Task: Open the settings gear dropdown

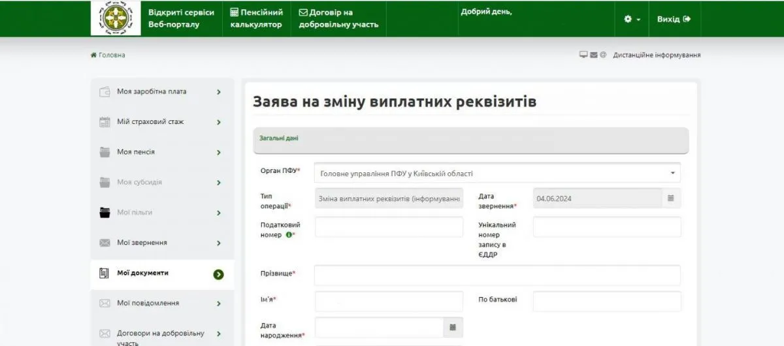Action: tap(632, 19)
